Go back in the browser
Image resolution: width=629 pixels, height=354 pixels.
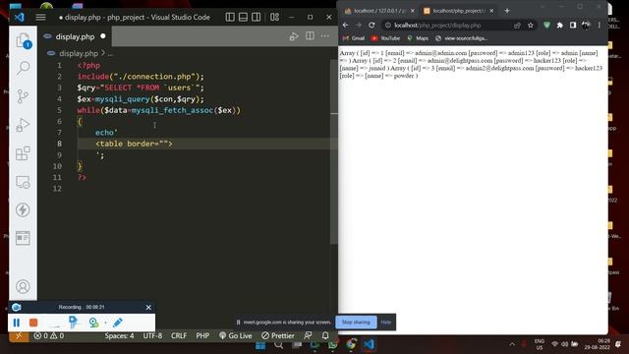[346, 25]
